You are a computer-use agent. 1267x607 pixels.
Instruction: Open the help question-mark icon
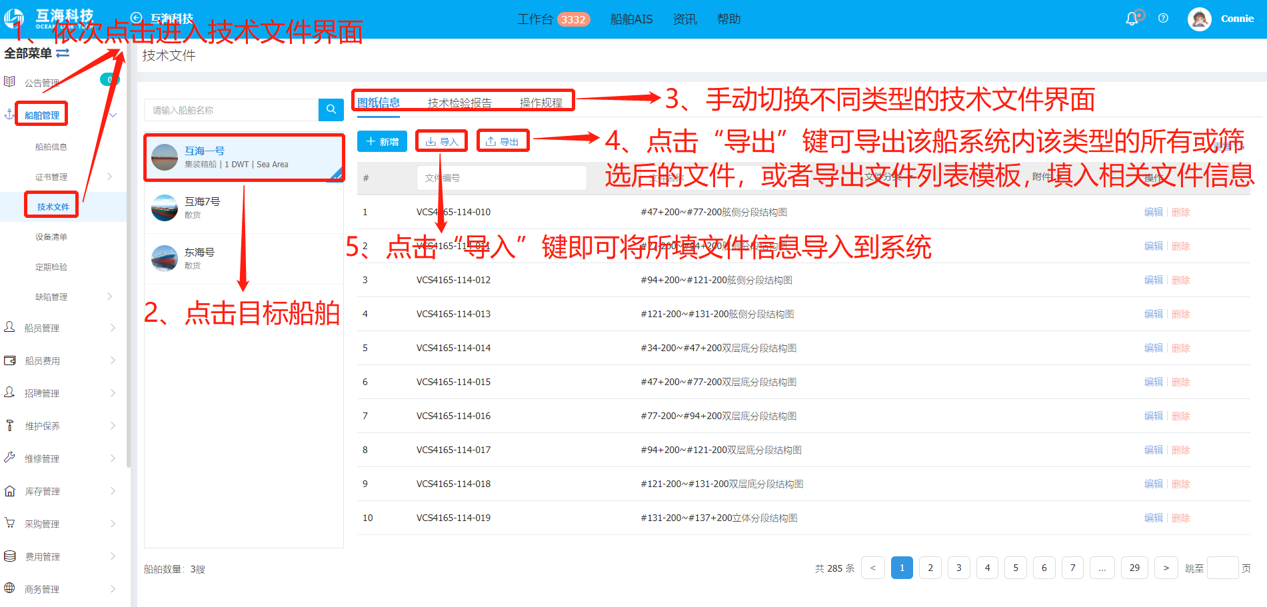click(x=1163, y=19)
